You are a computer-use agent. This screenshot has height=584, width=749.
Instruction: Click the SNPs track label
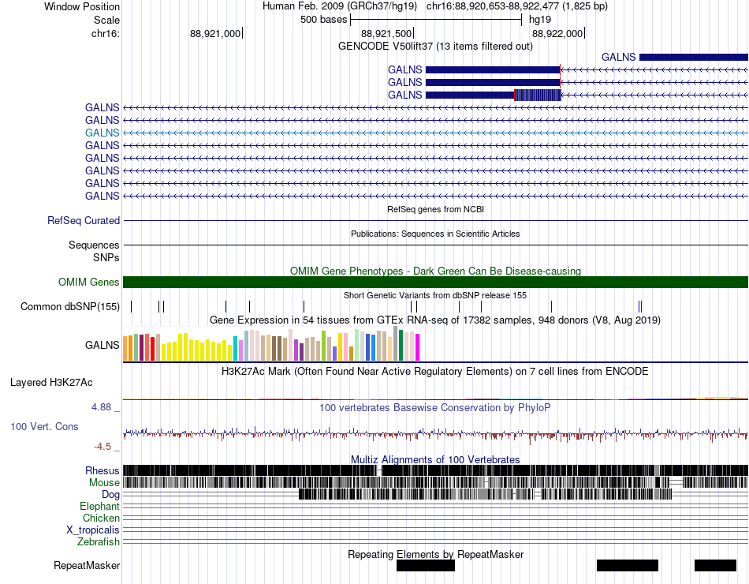tap(106, 258)
